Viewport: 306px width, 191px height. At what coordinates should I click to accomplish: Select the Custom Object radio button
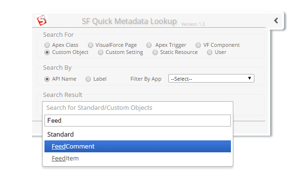click(47, 53)
